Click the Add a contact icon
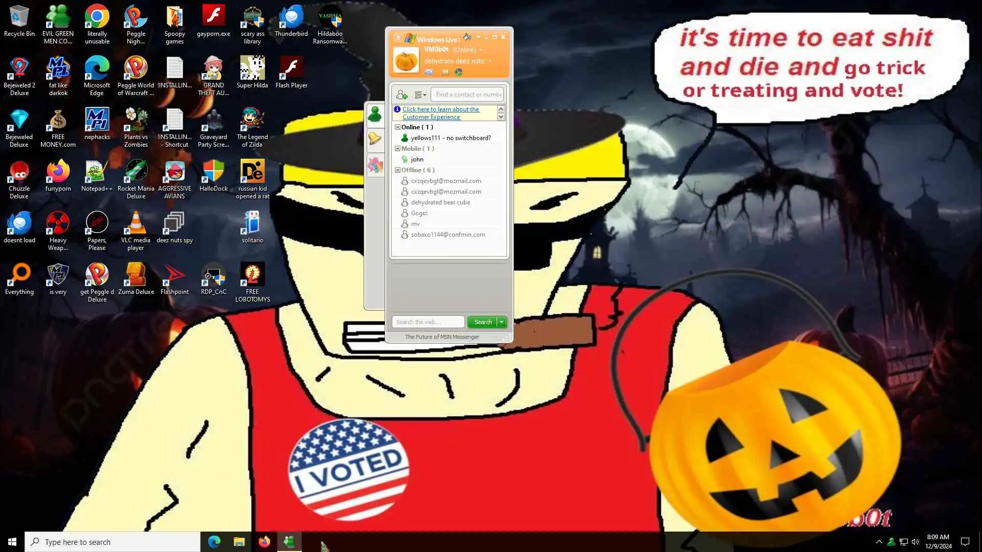This screenshot has height=552, width=982. pos(401,95)
